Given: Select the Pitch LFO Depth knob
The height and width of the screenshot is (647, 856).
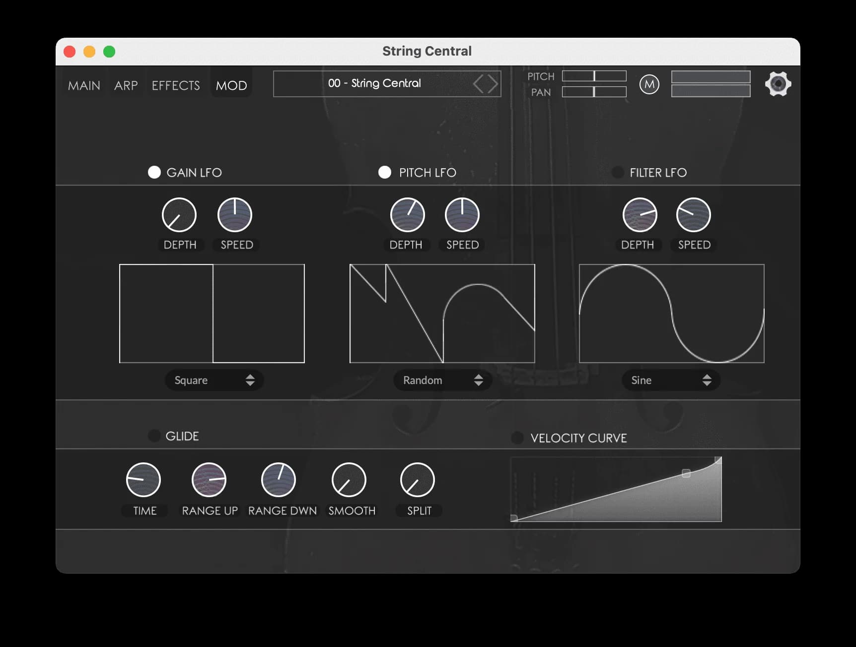Looking at the screenshot, I should 407,215.
